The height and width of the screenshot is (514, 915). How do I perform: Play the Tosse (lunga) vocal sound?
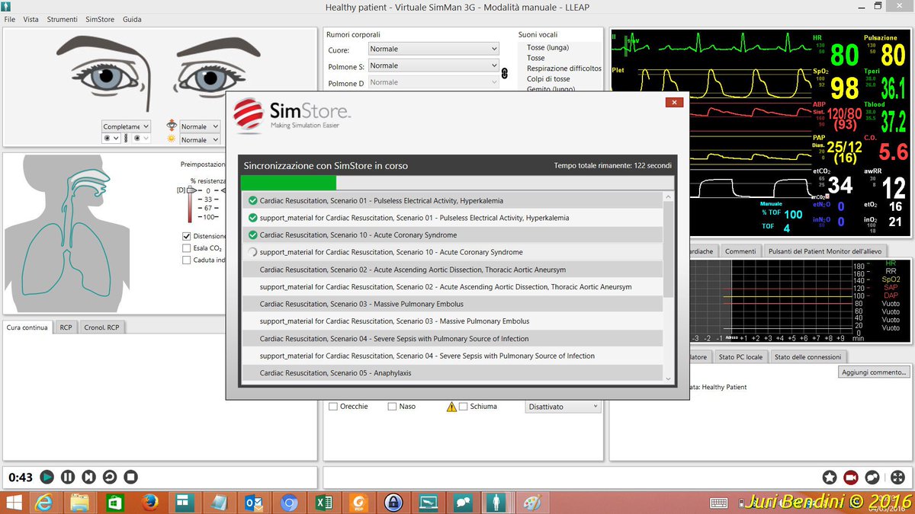(x=547, y=47)
